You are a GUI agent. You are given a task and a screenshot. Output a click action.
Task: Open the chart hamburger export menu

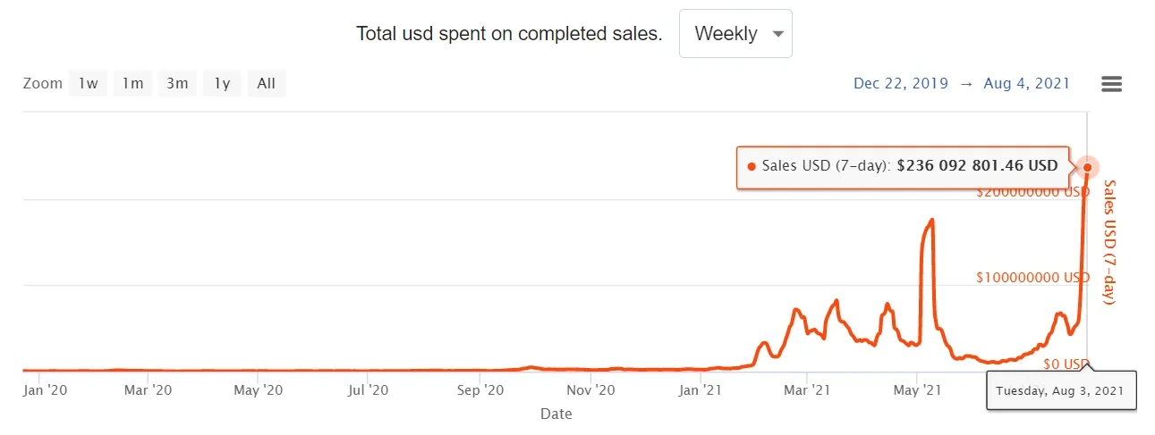[x=1111, y=84]
